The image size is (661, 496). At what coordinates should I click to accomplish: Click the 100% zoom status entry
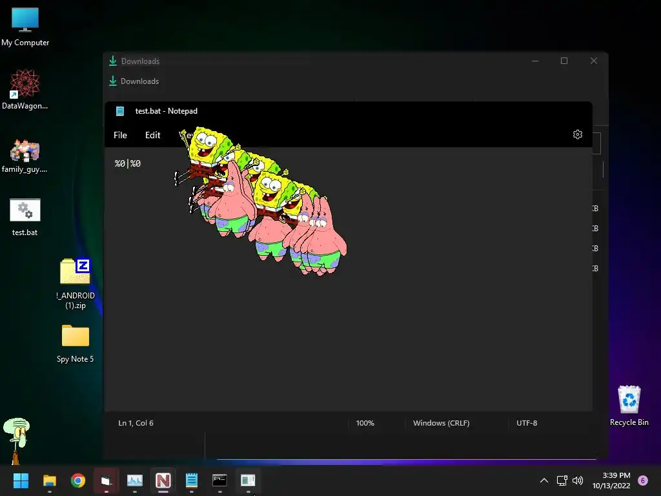[x=365, y=423]
